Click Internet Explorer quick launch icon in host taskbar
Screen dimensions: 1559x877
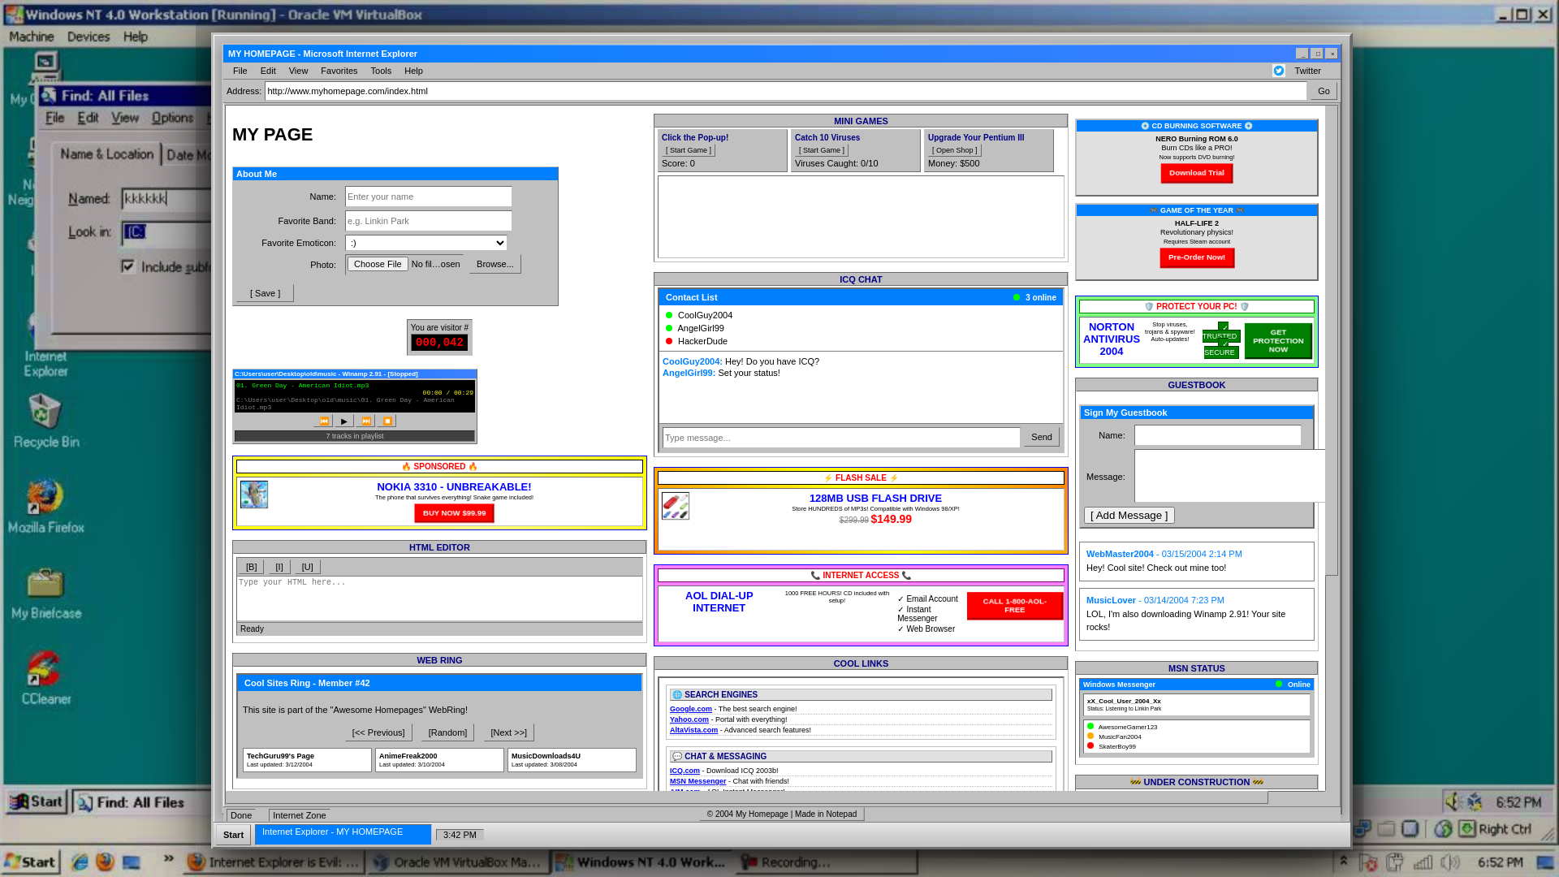(80, 862)
